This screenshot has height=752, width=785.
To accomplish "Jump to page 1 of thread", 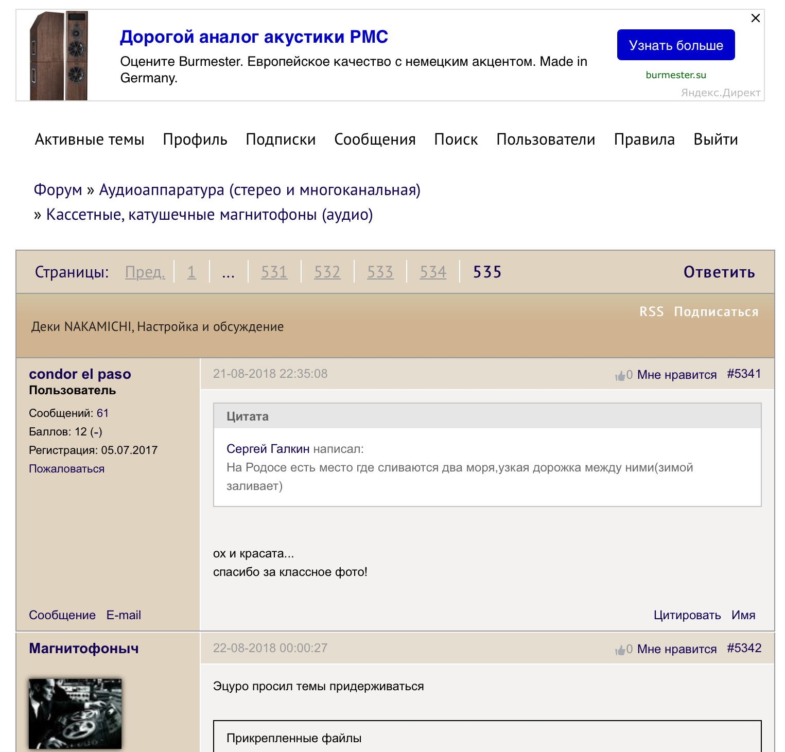I will click(191, 272).
